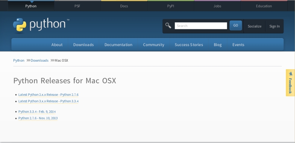This screenshot has height=143, width=295.
Task: Click the Sign In link
Action: coord(274,26)
